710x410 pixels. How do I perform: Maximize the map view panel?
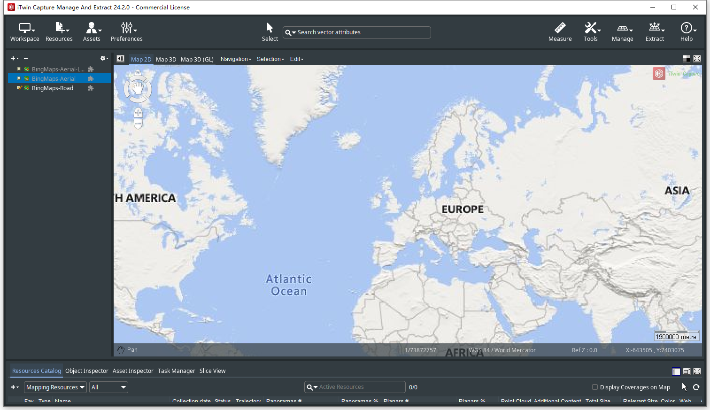tap(697, 59)
